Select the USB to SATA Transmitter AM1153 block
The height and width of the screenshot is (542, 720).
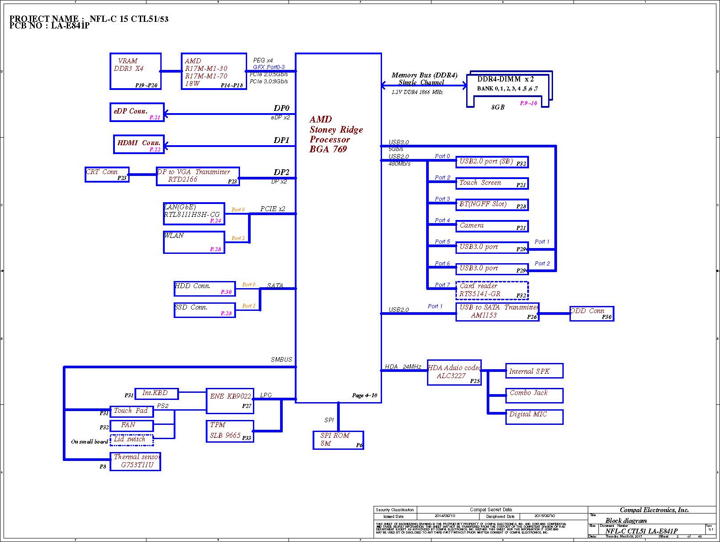pos(497,312)
